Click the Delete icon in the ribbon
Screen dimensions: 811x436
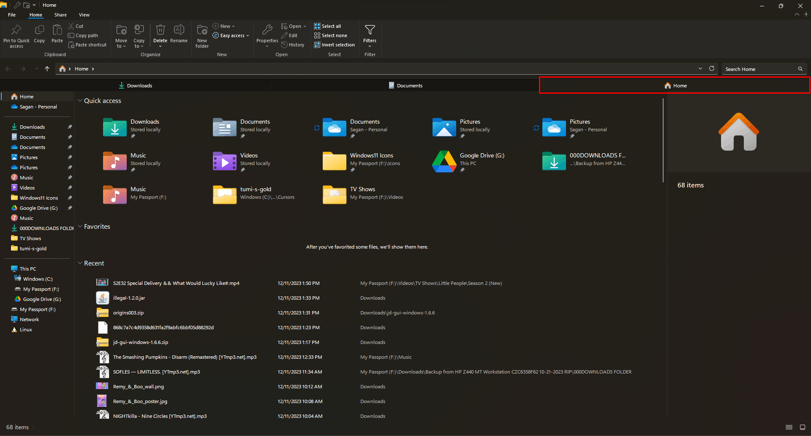pos(160,30)
